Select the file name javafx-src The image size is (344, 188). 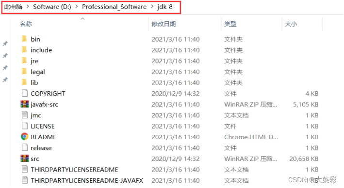pyautogui.click(x=44, y=104)
